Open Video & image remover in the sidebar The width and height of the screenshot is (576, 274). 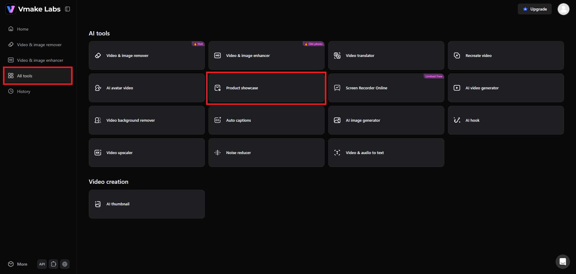tap(38, 45)
